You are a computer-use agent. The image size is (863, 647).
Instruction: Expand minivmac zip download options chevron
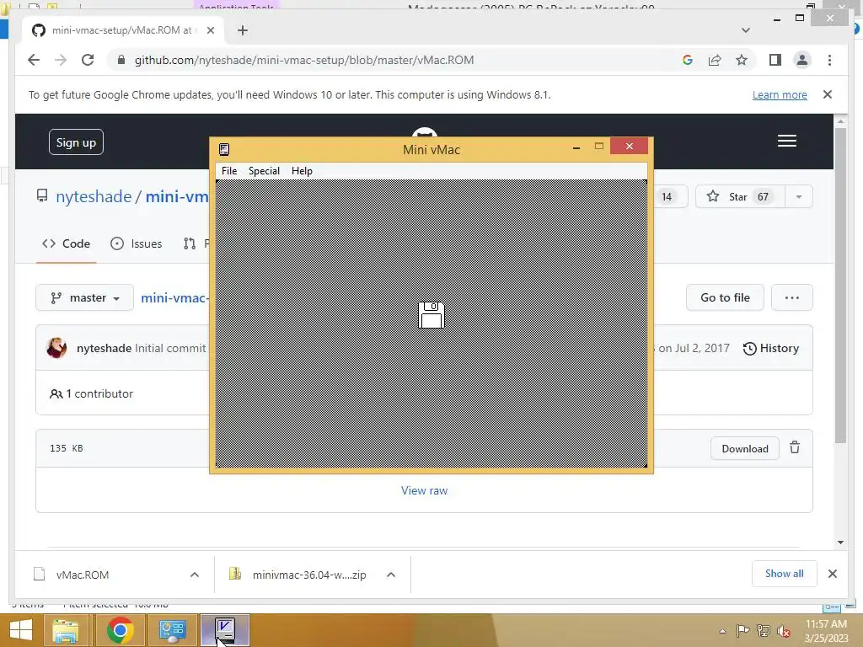(x=391, y=575)
